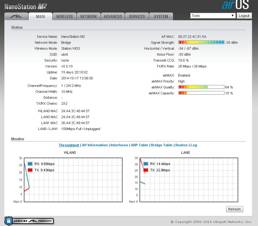The image size is (258, 226).
Task: Click the LAN0 MAC value 24:A4:3C:49:44:57
Action: [75, 117]
